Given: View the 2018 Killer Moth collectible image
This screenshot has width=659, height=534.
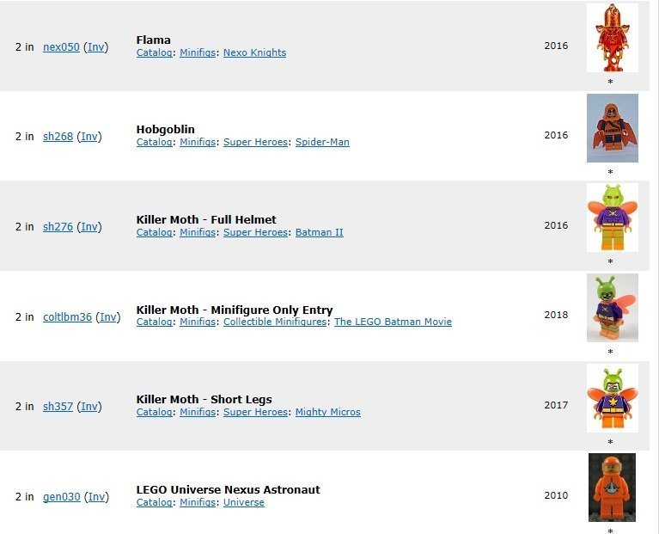Looking at the screenshot, I should [613, 308].
